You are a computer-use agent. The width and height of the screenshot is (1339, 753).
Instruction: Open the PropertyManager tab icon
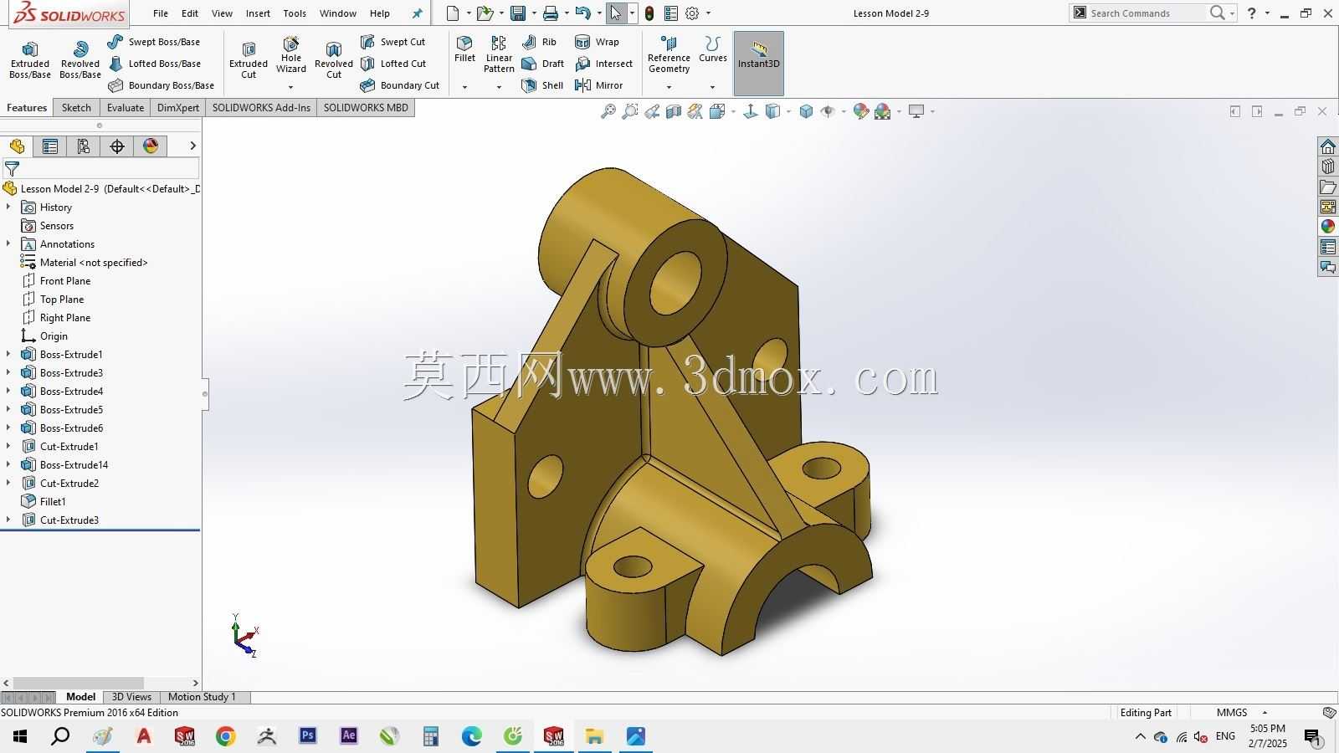coord(50,146)
